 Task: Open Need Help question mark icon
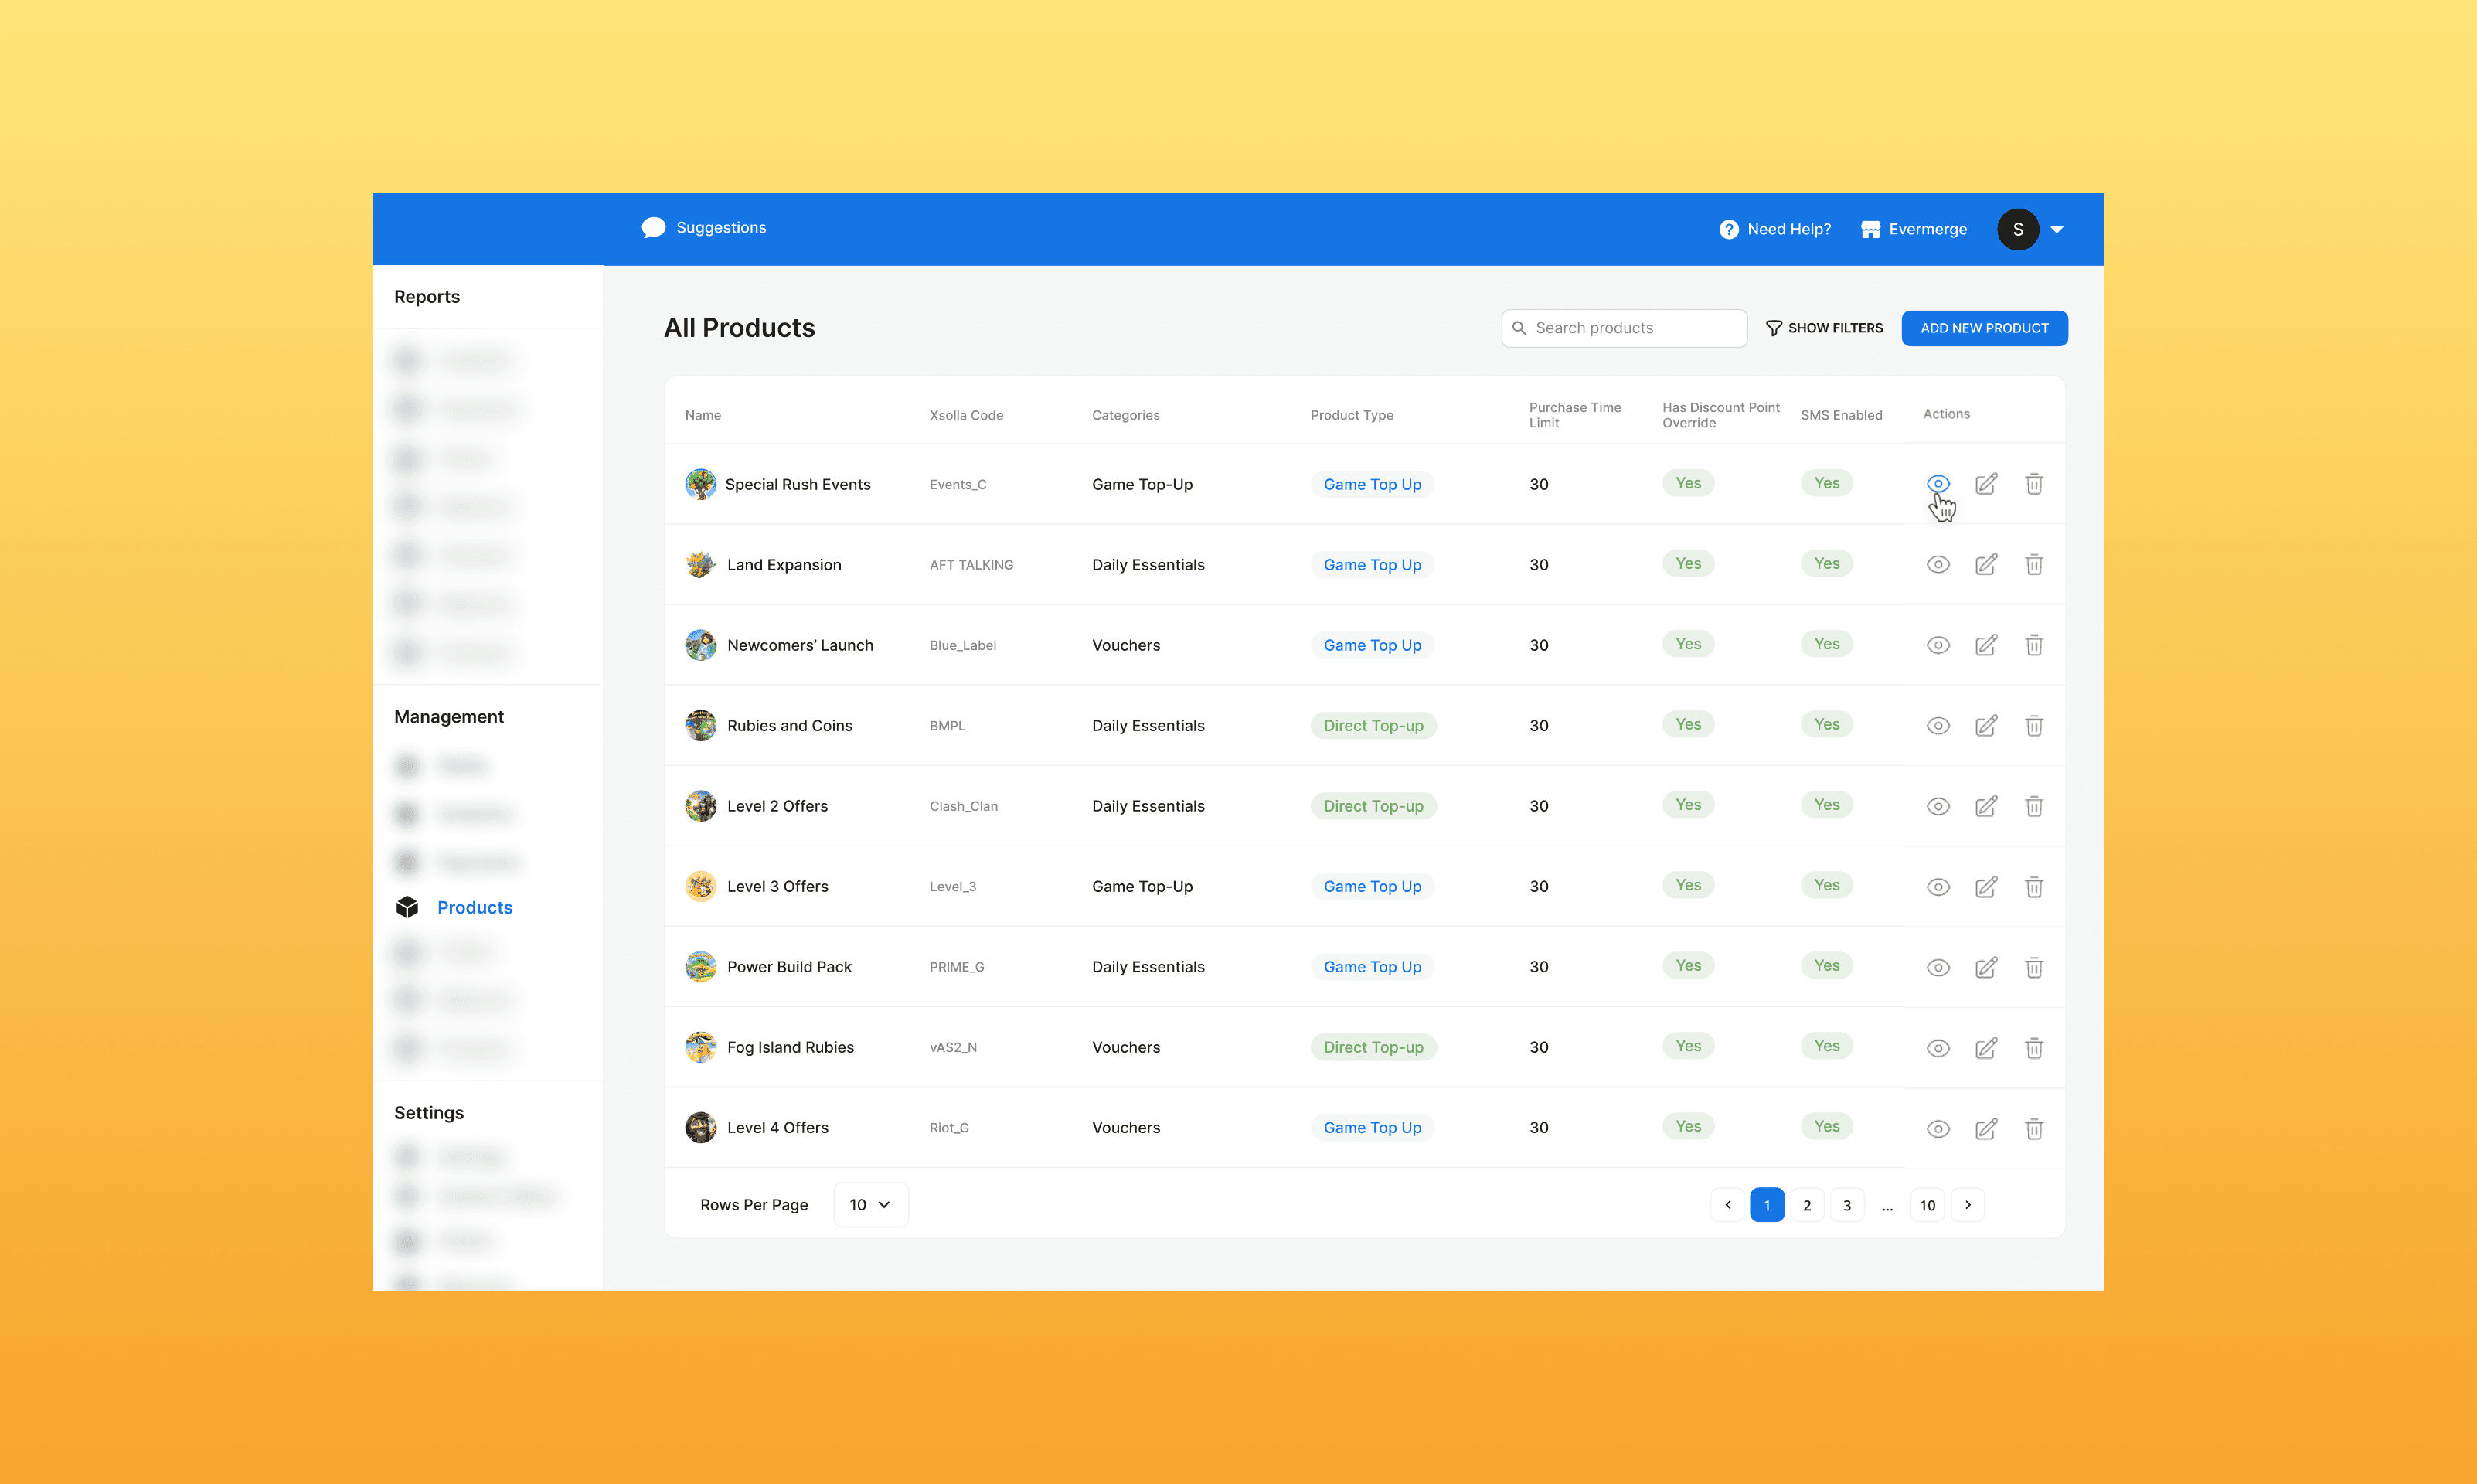click(x=1728, y=230)
